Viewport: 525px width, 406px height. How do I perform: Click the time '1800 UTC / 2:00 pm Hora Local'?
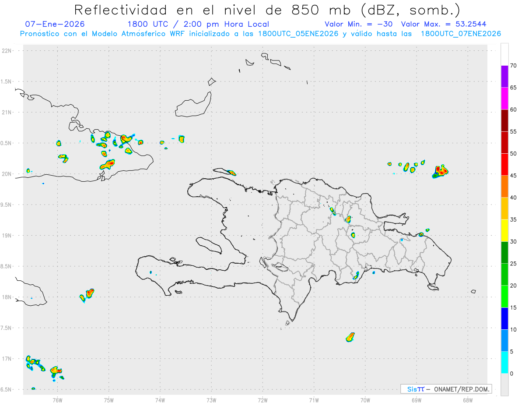(198, 24)
